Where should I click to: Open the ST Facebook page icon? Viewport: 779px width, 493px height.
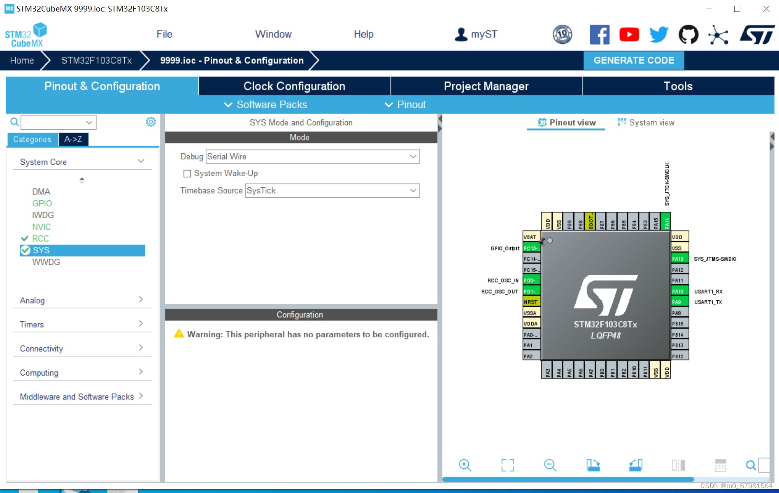click(599, 34)
